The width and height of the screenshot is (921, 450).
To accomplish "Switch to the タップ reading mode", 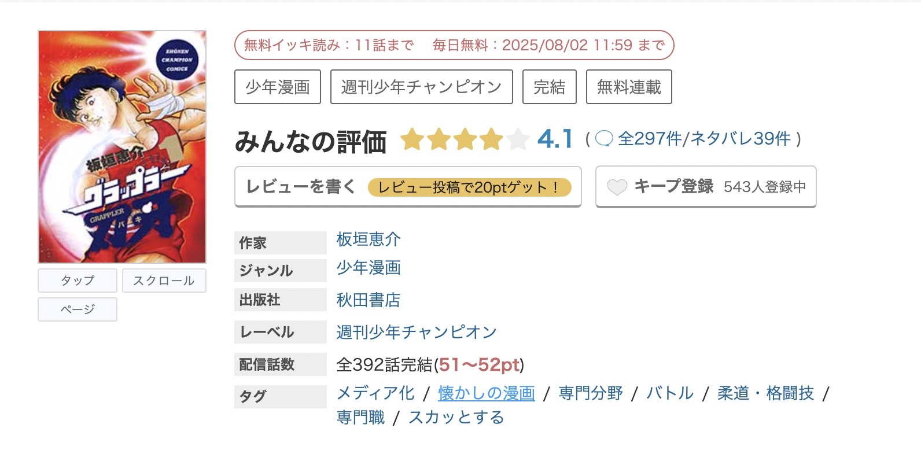I will pyautogui.click(x=77, y=281).
